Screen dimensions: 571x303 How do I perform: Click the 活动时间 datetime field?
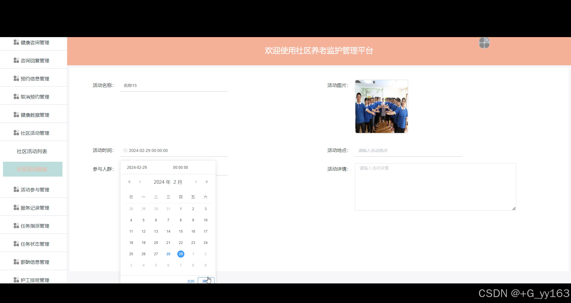tap(174, 150)
